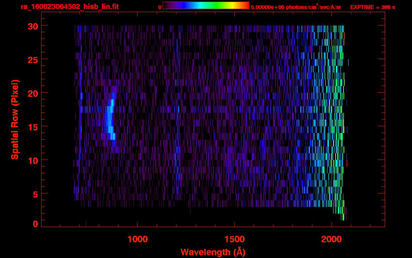Click the colorbar maximum value 5.00000e+06 photons/cm²/sec/A/sr
The image size is (412, 258).
(x=296, y=7)
